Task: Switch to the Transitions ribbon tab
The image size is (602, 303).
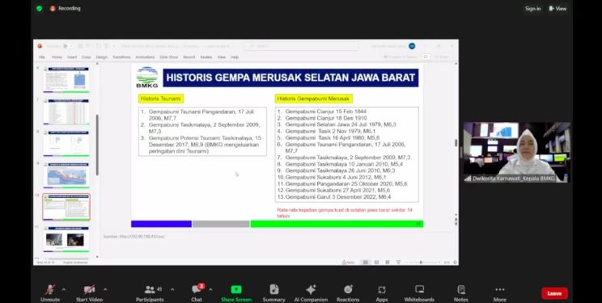Action: 121,57
